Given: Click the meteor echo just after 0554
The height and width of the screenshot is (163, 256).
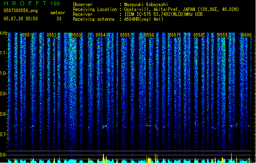Looking at the screenshot, I should (105, 126).
